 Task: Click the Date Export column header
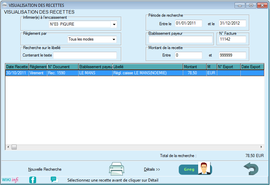[252, 67]
